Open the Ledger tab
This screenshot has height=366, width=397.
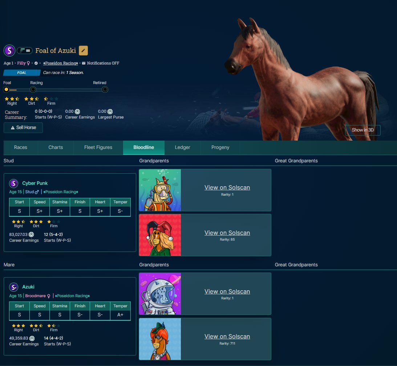pos(183,147)
